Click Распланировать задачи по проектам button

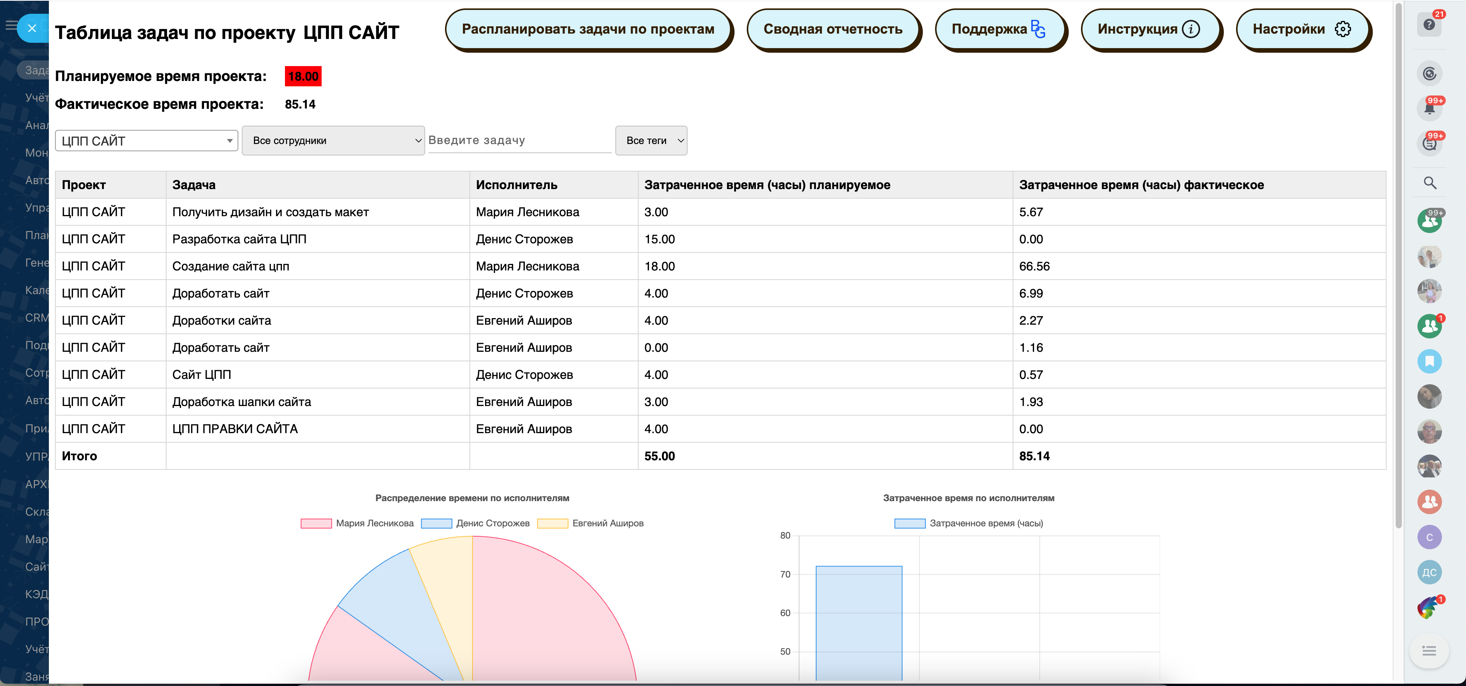(587, 29)
